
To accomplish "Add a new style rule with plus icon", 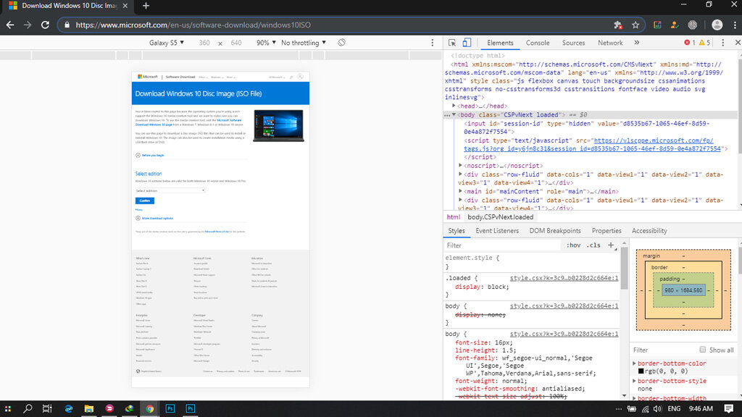I will (x=611, y=245).
